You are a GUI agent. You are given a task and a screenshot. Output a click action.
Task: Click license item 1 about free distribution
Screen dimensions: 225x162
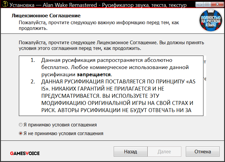pyautogui.click(x=115, y=67)
